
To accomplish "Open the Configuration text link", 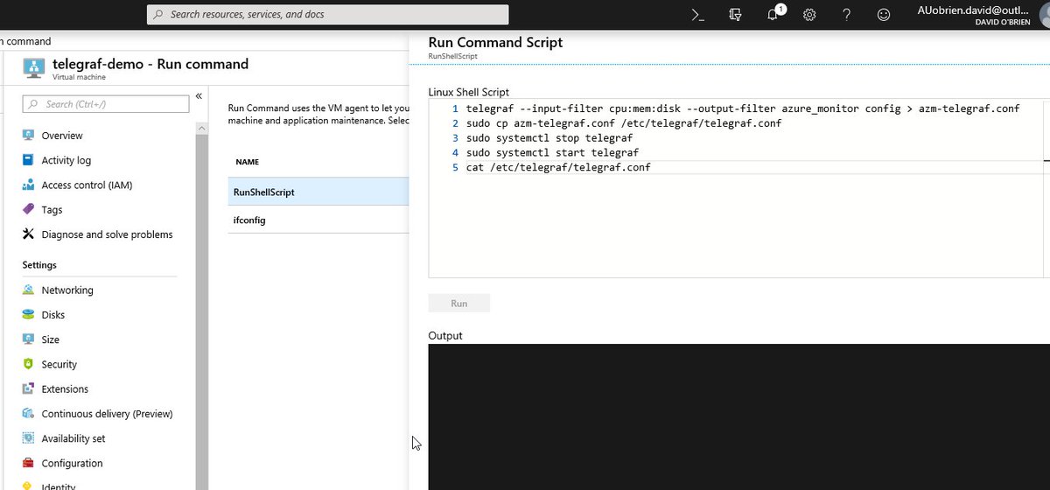I will (72, 463).
